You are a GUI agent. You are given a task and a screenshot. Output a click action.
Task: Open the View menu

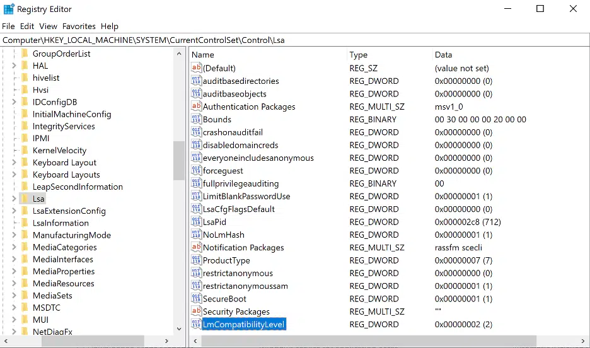click(x=48, y=26)
